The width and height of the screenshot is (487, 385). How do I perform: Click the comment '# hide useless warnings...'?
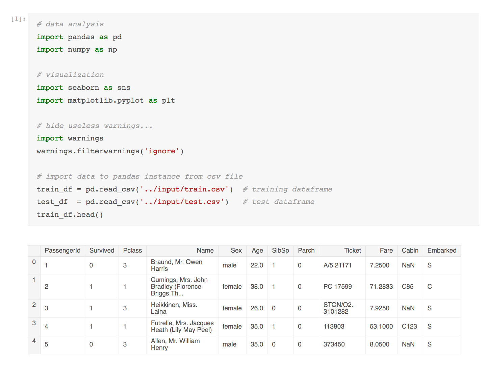pos(95,126)
